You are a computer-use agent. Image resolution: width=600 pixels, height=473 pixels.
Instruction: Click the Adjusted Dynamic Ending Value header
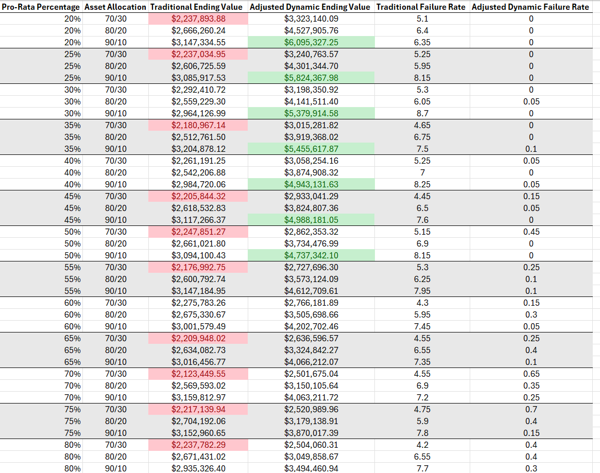[x=311, y=7]
